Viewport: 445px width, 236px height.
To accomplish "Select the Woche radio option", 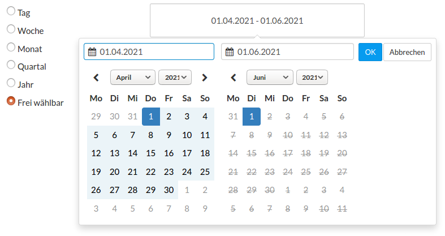I will click(x=11, y=29).
